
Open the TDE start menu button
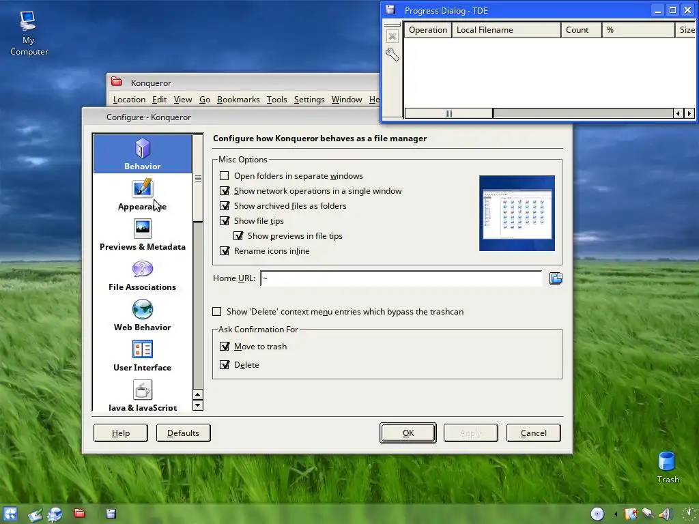coord(10,514)
